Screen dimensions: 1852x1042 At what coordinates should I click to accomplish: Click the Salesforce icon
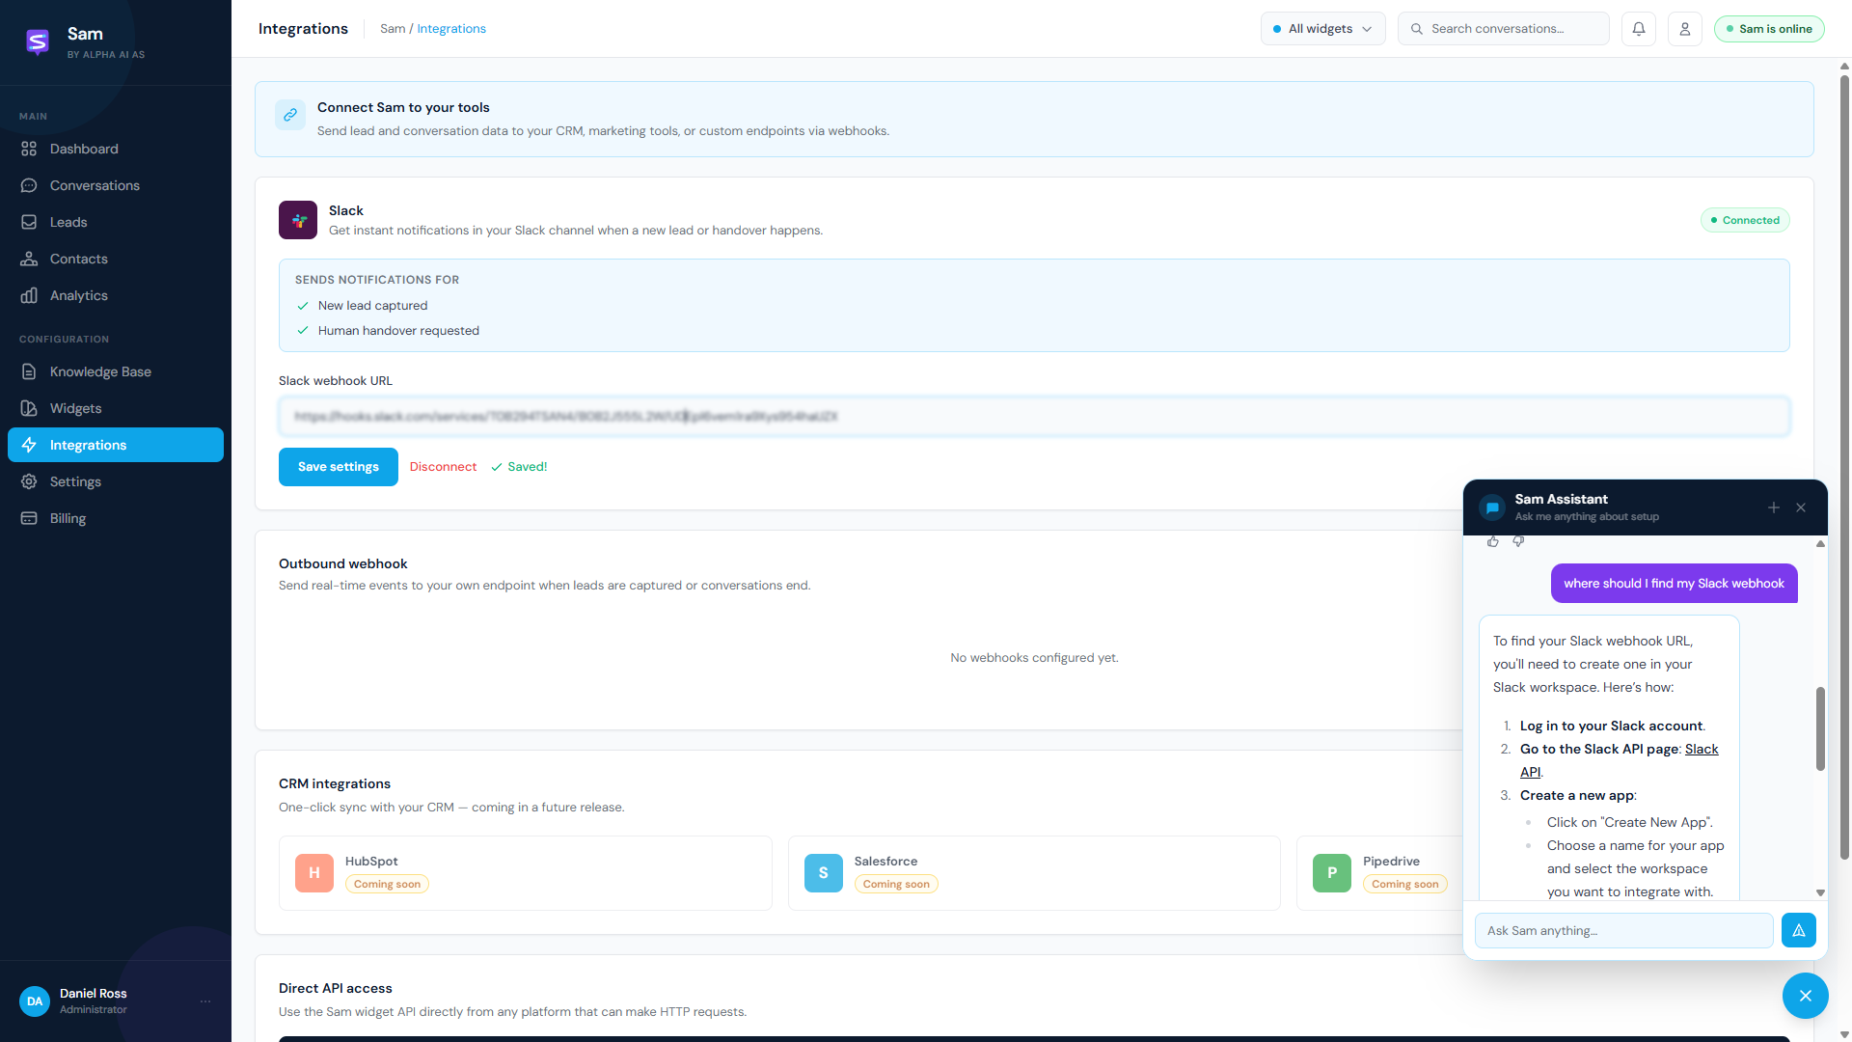(x=824, y=873)
